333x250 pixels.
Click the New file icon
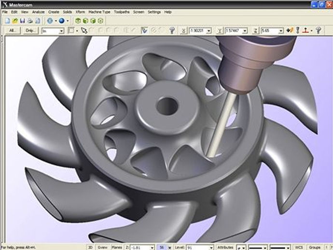[8, 21]
